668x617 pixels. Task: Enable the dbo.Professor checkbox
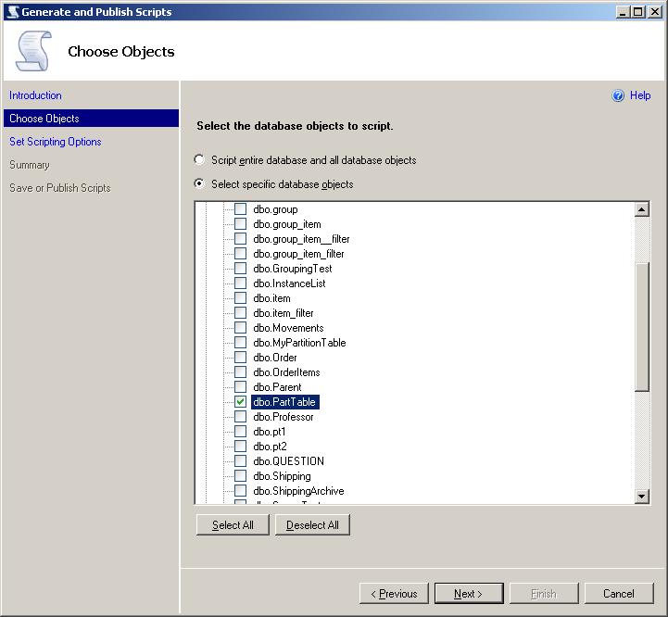tap(240, 417)
